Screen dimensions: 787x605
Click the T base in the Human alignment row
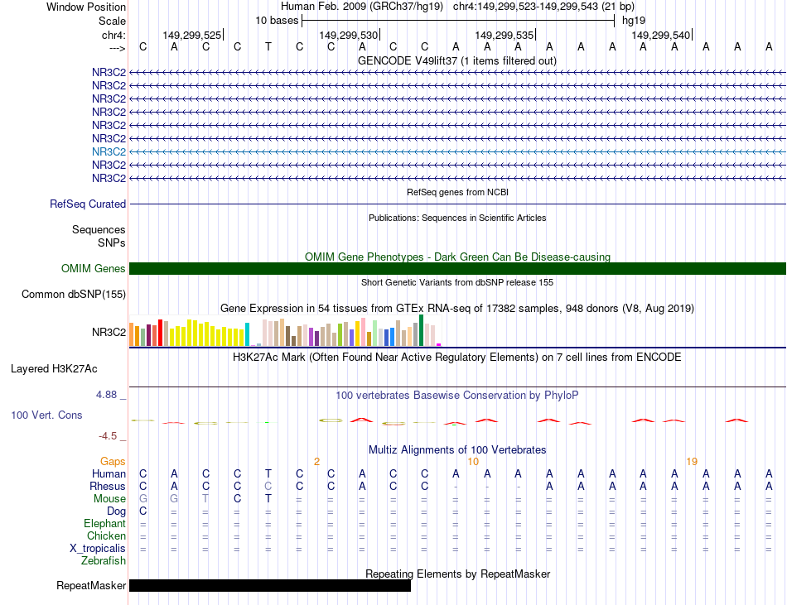click(x=268, y=473)
